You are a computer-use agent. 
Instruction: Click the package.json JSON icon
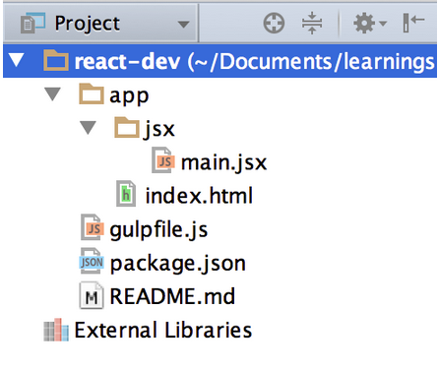[x=92, y=261]
